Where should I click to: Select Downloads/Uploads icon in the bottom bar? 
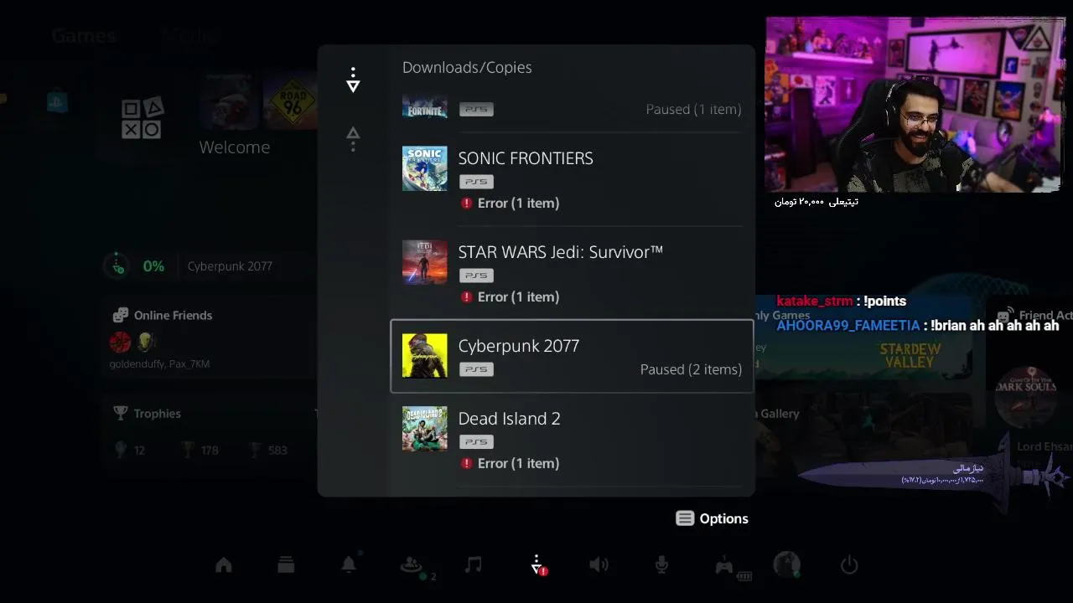click(536, 566)
